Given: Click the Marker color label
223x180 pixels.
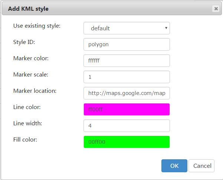Looking at the screenshot, I should coord(31,58).
